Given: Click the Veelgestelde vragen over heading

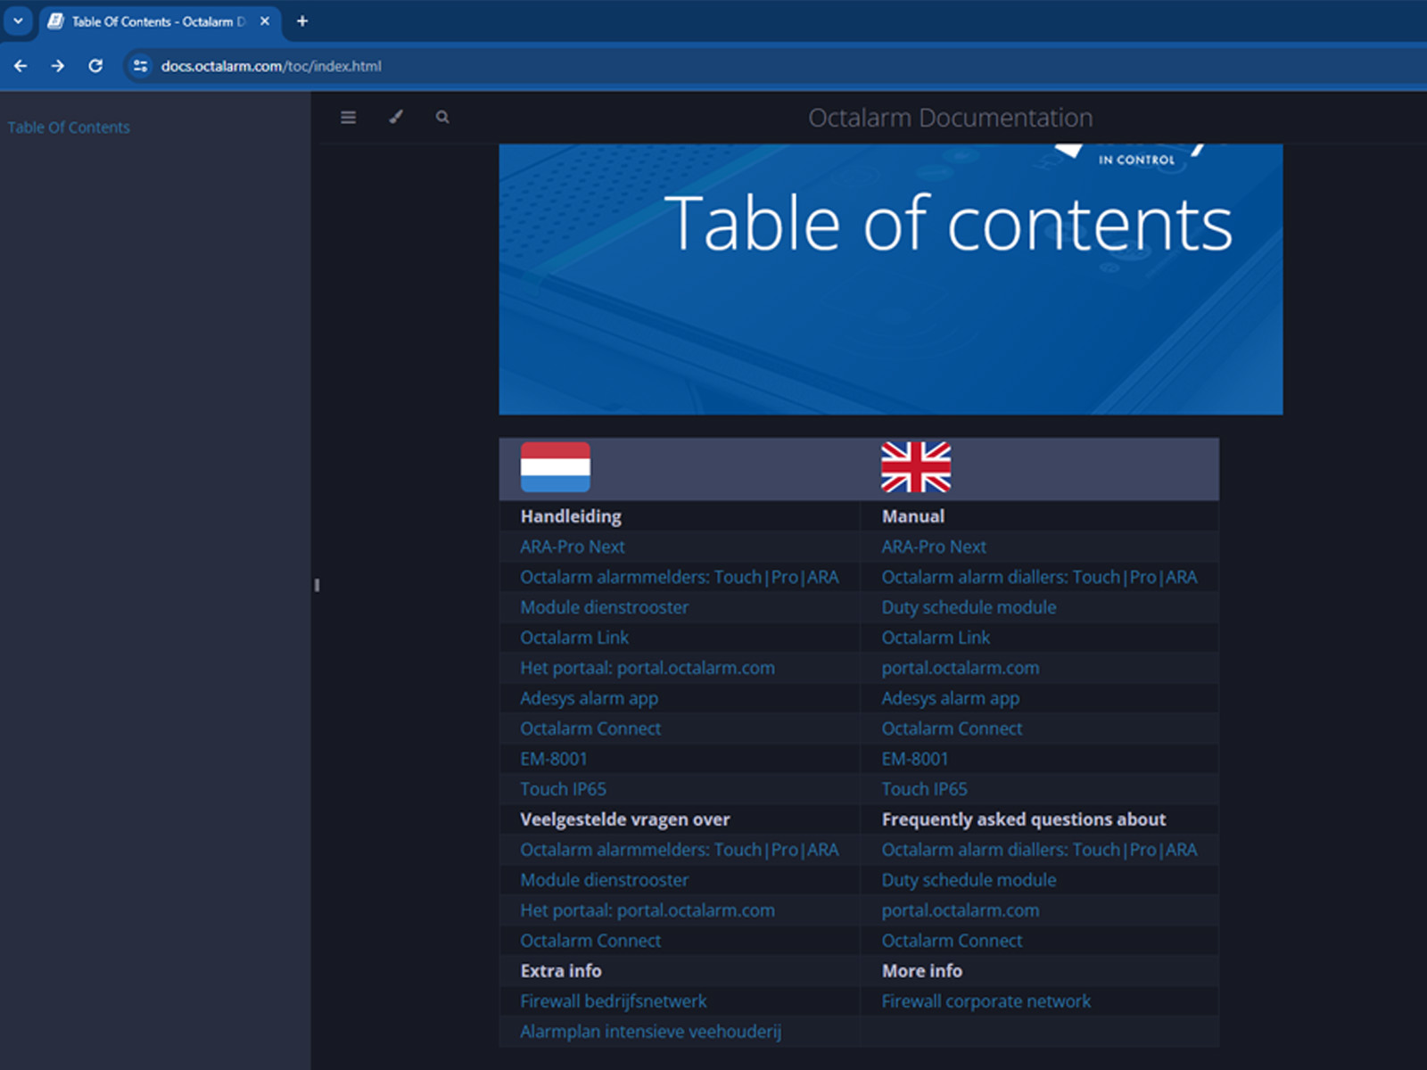Looking at the screenshot, I should click(x=625, y=819).
